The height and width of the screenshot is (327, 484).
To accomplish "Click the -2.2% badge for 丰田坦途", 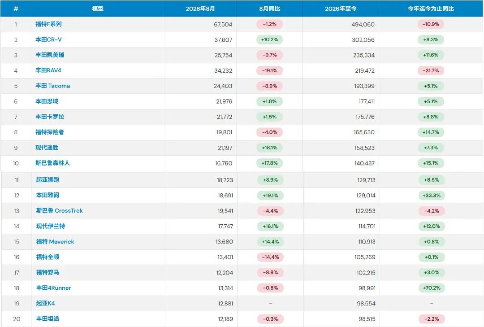I will pyautogui.click(x=432, y=318).
